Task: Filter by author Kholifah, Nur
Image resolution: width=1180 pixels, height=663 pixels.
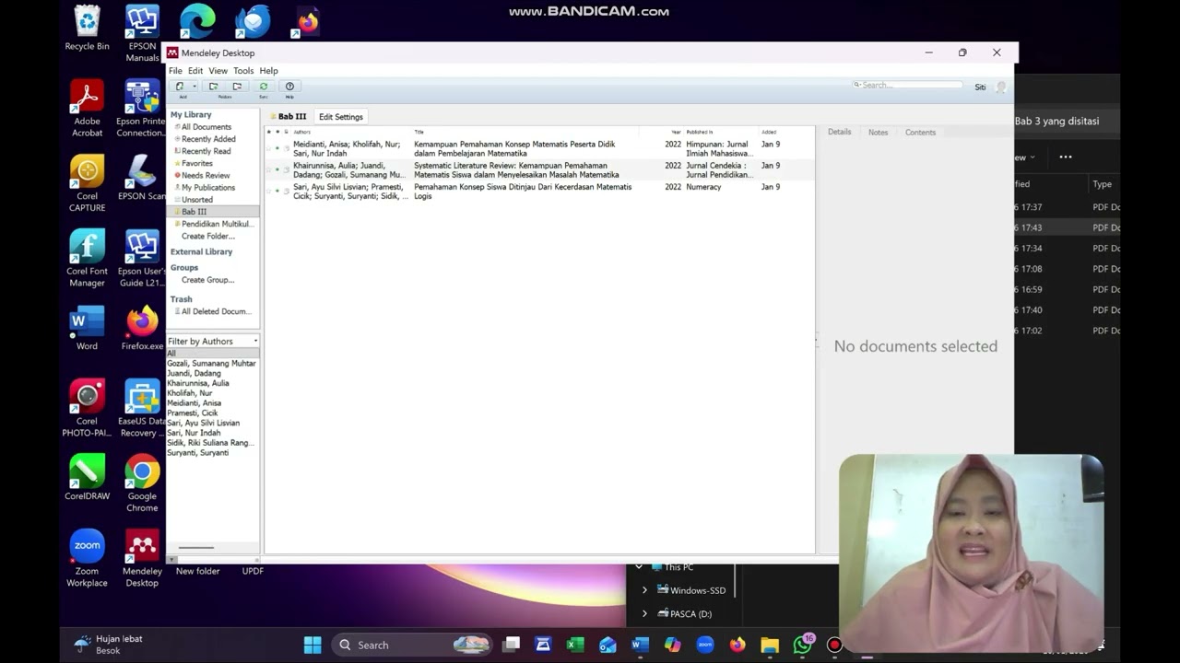Action: click(x=189, y=393)
